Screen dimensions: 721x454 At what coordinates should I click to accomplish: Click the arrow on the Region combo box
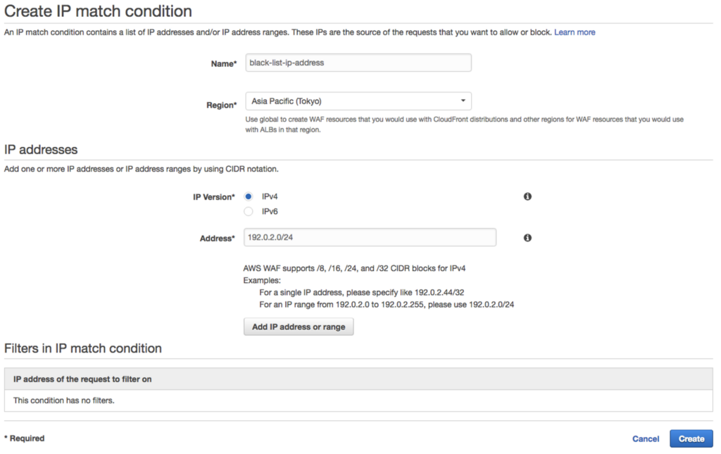click(x=463, y=101)
